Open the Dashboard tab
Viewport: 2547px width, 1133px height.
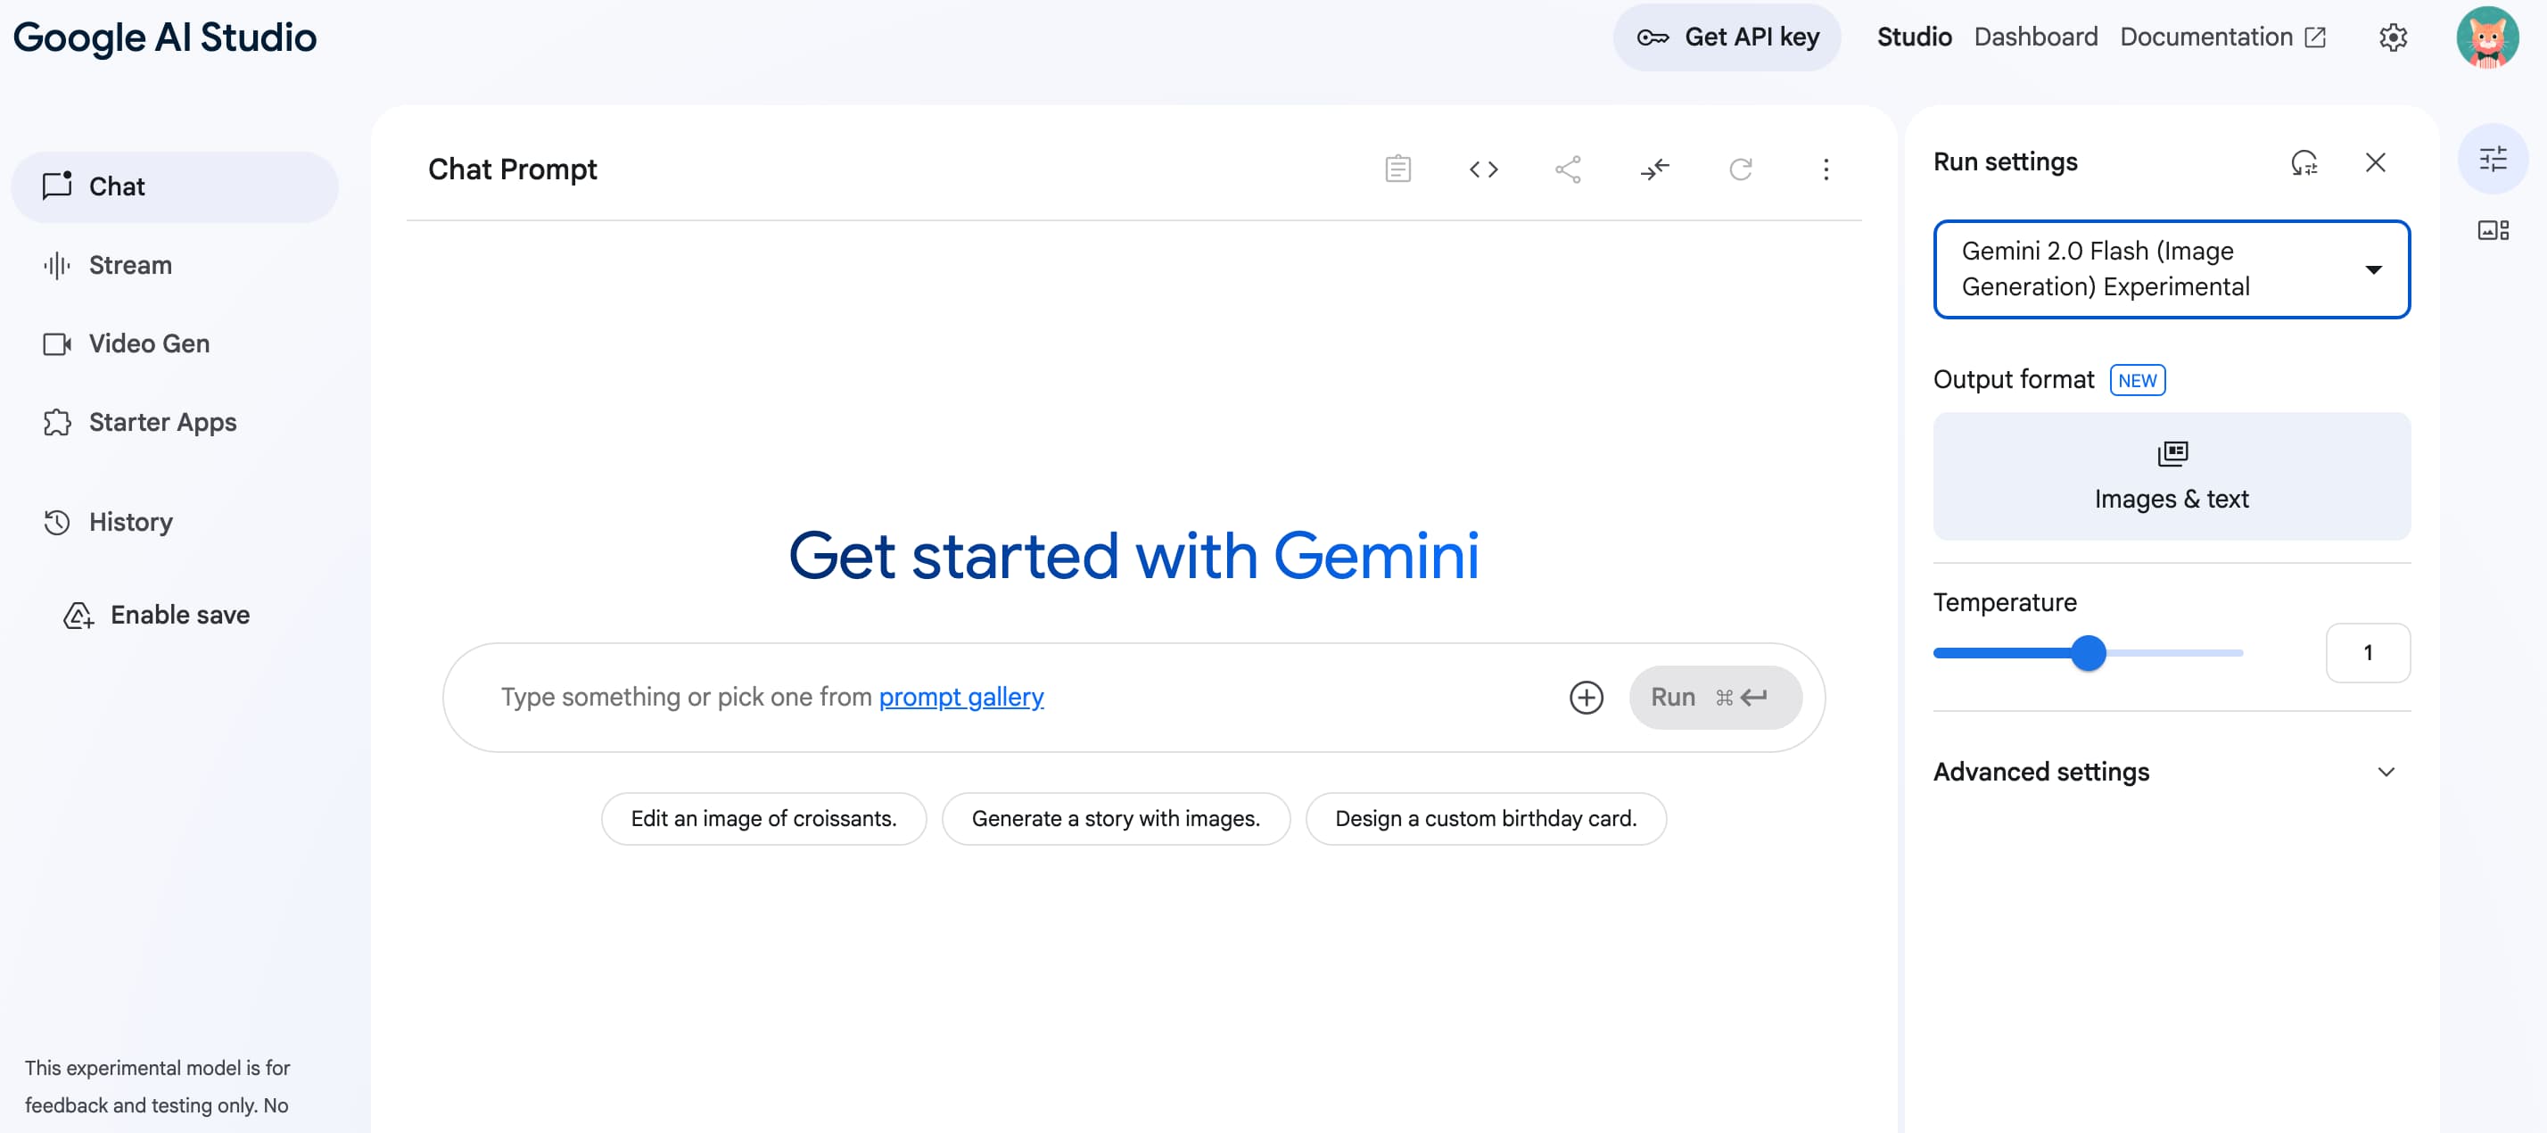pyautogui.click(x=2036, y=37)
